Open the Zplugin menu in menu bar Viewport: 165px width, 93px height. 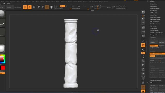pyautogui.click(x=101, y=2)
